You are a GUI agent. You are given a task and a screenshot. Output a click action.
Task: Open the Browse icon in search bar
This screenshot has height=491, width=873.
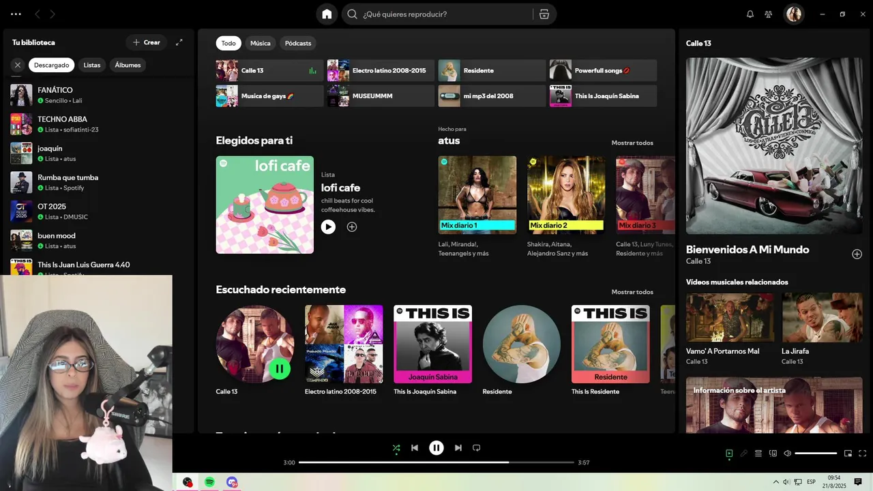click(x=544, y=14)
